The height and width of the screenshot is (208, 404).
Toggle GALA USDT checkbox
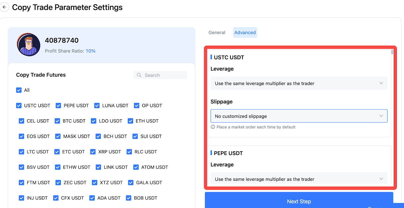[x=131, y=183]
